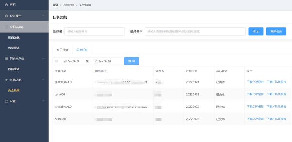The image size is (292, 142).
Task: Click 已完成 status in ceshi001 row
Action: tap(220, 119)
